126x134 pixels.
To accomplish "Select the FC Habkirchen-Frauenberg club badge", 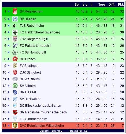I will [x=15, y=32].
